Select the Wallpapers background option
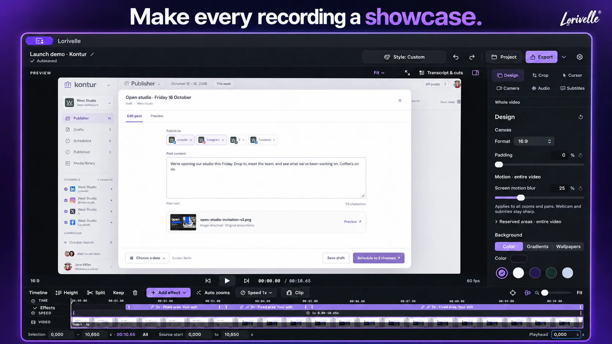612x344 pixels. tap(568, 246)
